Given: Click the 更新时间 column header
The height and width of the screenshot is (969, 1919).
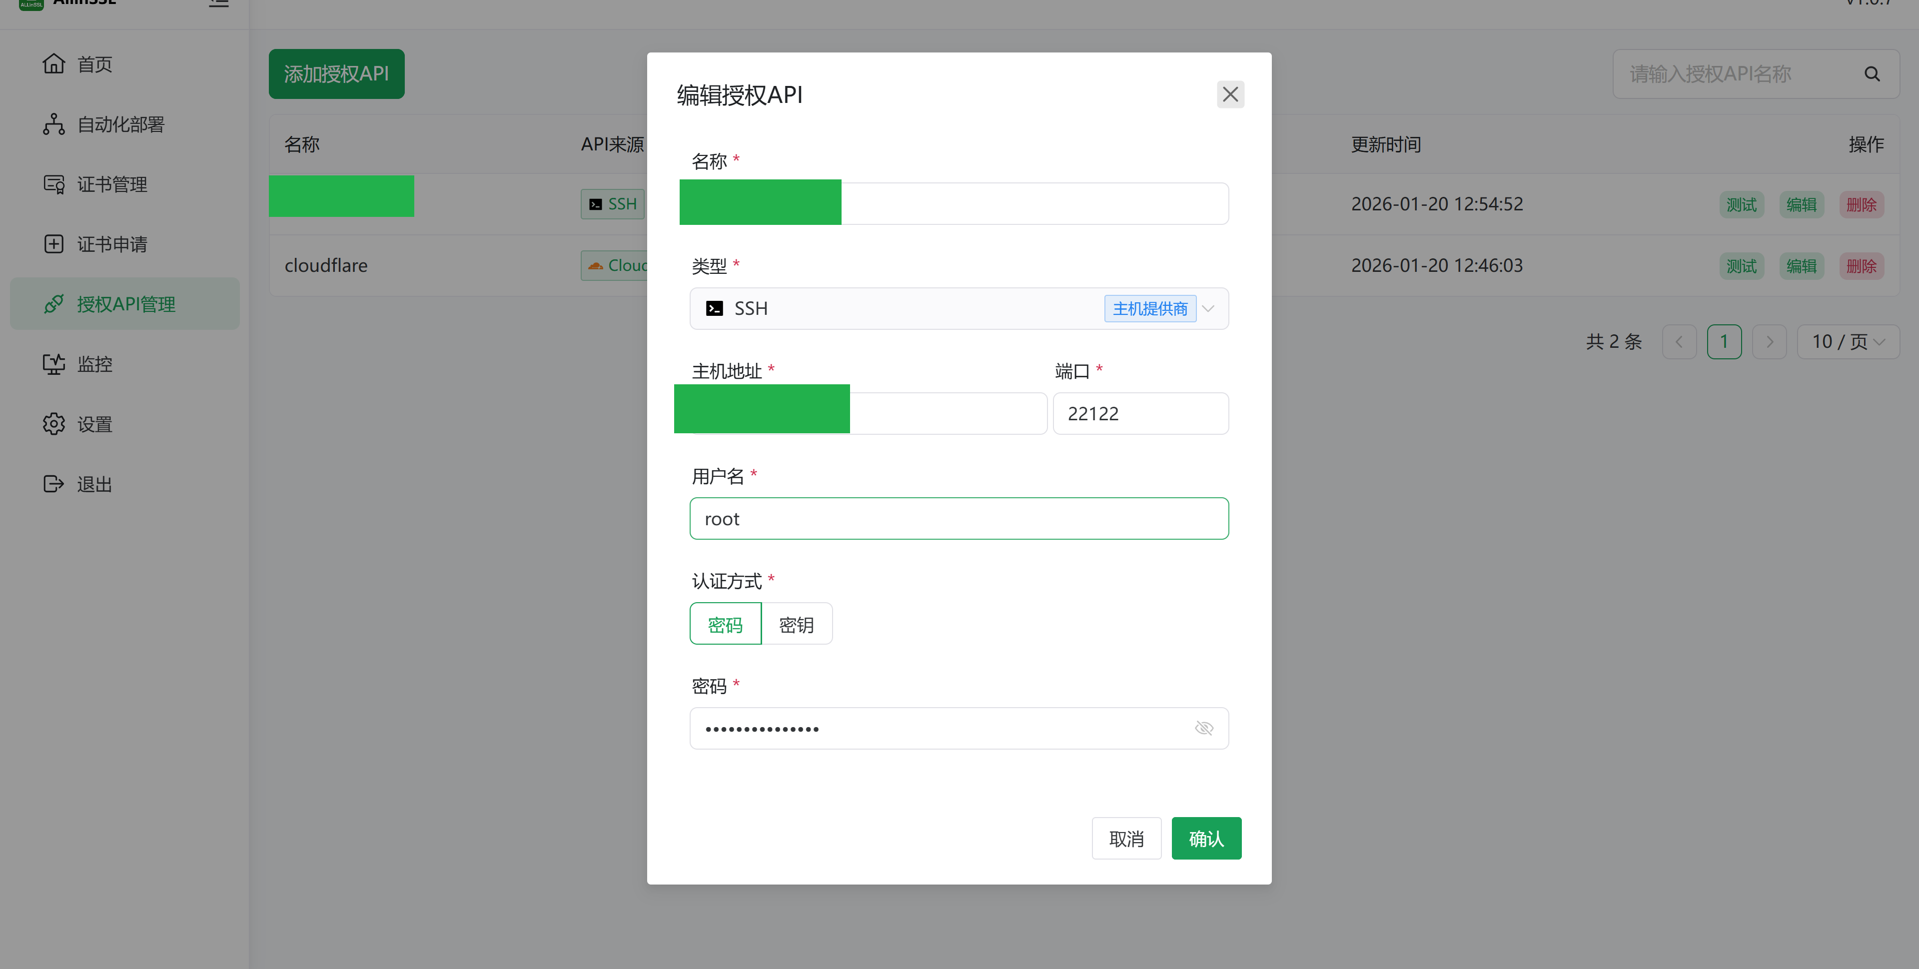Looking at the screenshot, I should pos(1386,144).
